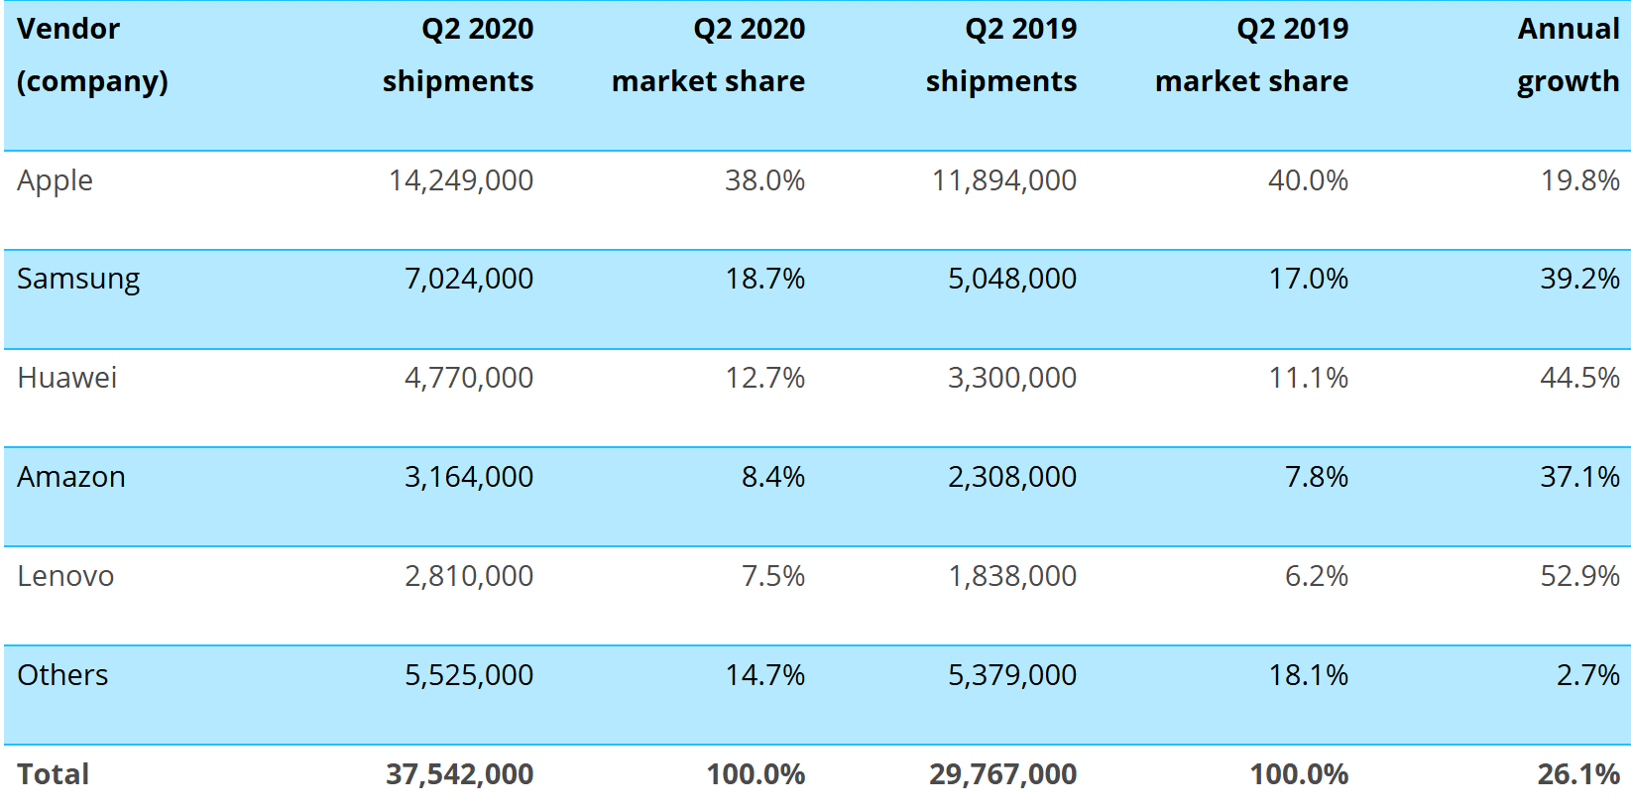Select the value 1,838,000

pos(1012,576)
